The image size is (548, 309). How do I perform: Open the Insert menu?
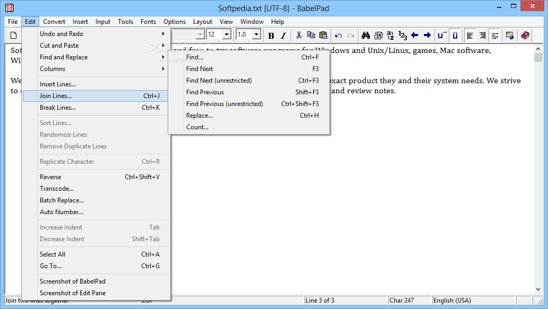(81, 22)
